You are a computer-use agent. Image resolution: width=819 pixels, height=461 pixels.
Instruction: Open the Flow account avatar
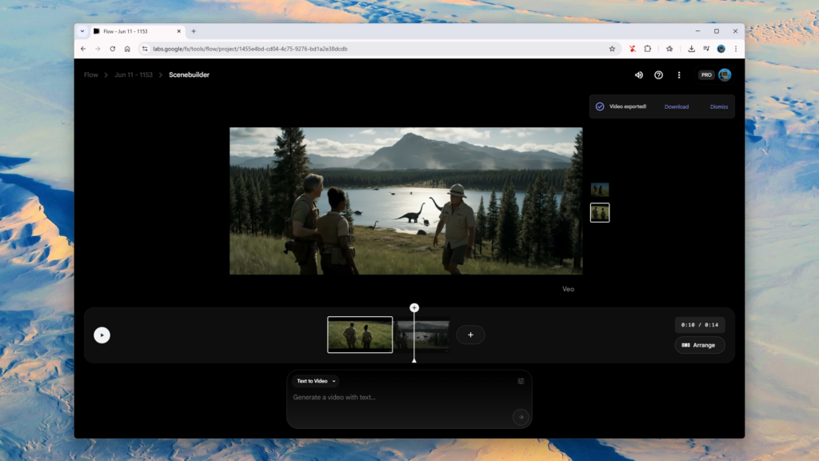coord(725,74)
